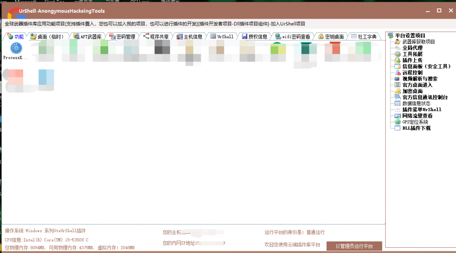Minimize the UrShell window
Viewport: 456px width, 253px height.
(427, 11)
